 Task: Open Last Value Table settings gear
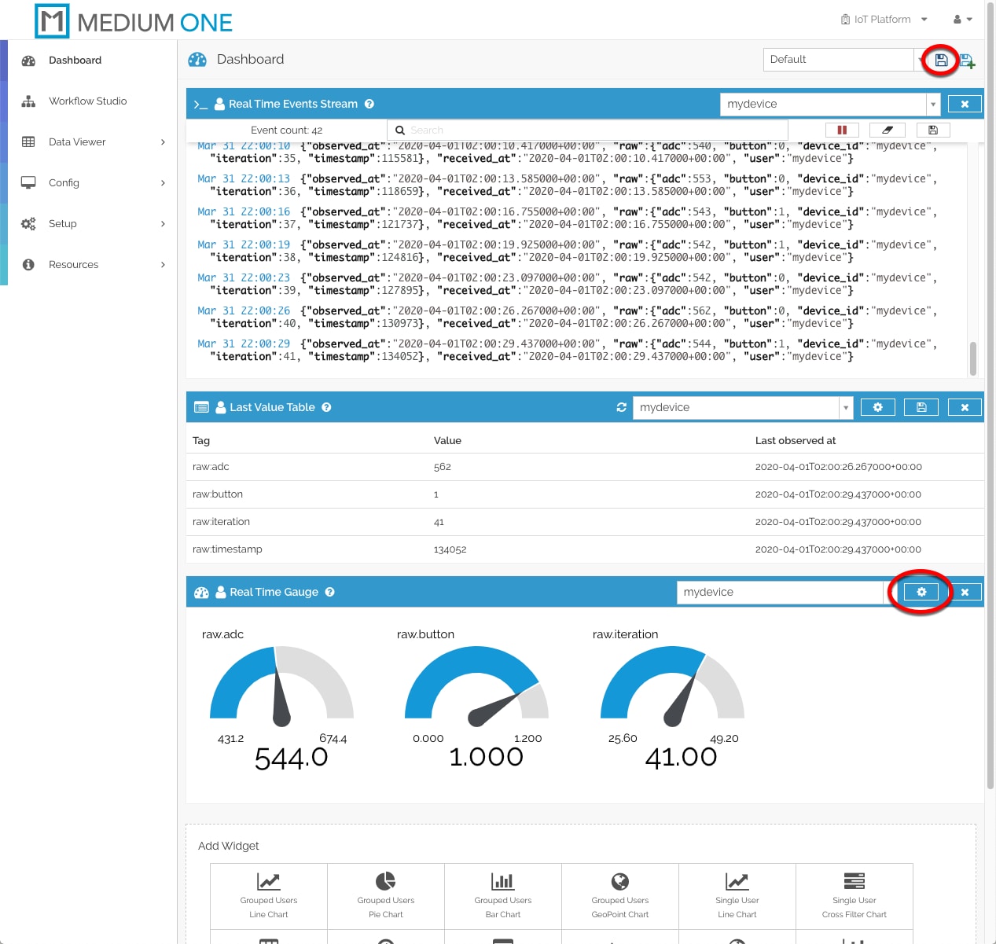[x=877, y=407]
